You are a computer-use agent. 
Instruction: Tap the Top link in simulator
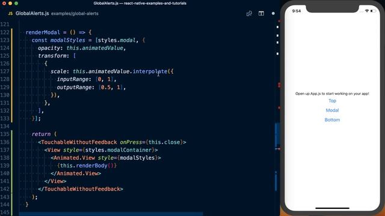[x=332, y=101]
